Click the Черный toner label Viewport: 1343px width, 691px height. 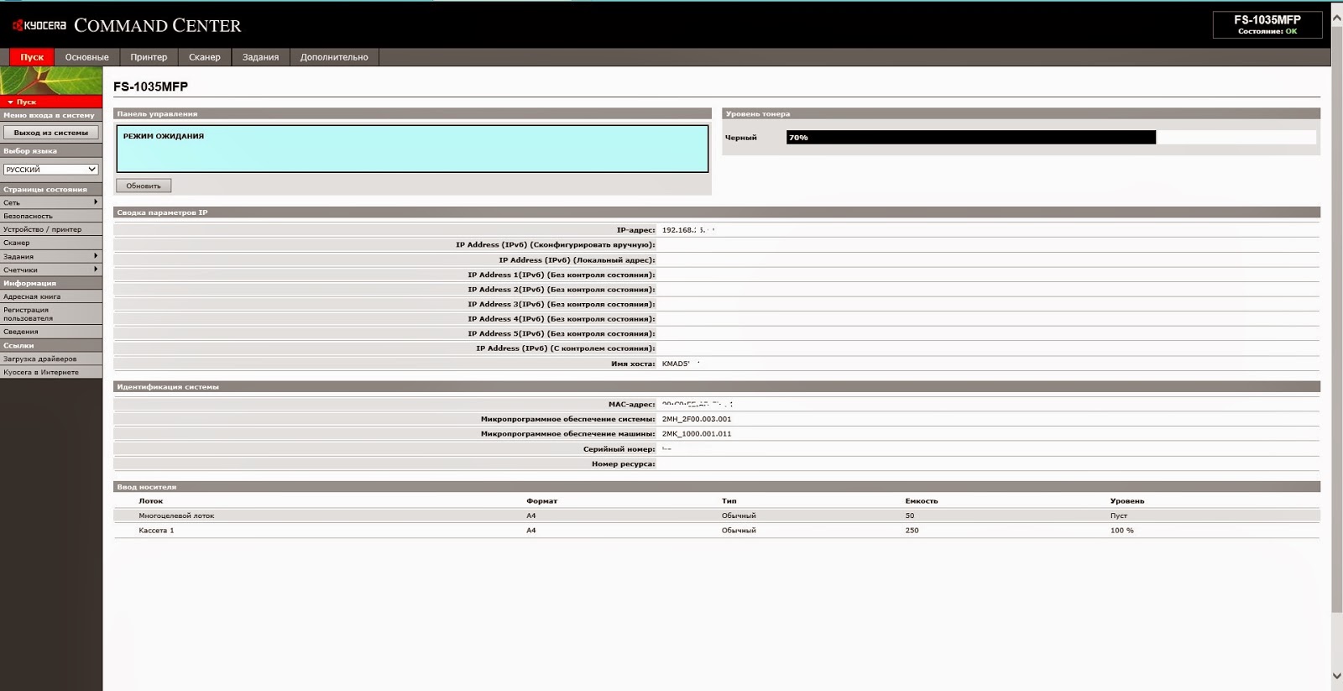coord(740,138)
